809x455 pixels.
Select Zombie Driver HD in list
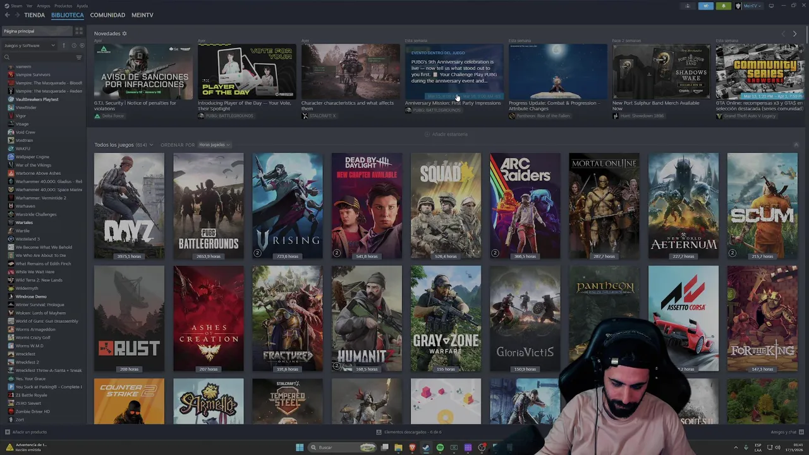[x=32, y=411]
